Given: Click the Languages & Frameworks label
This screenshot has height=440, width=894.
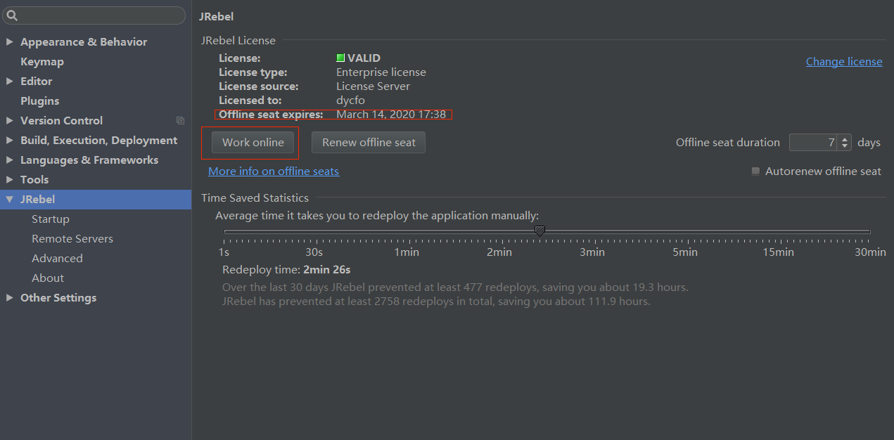Looking at the screenshot, I should 89,160.
